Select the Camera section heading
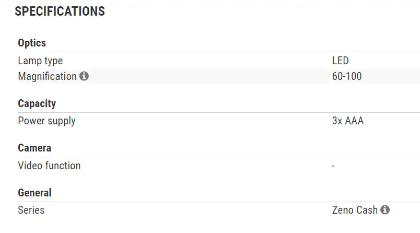The width and height of the screenshot is (420, 233). (x=34, y=148)
